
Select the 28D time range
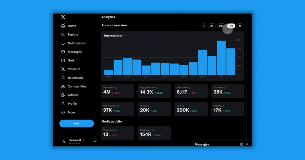(x=221, y=26)
